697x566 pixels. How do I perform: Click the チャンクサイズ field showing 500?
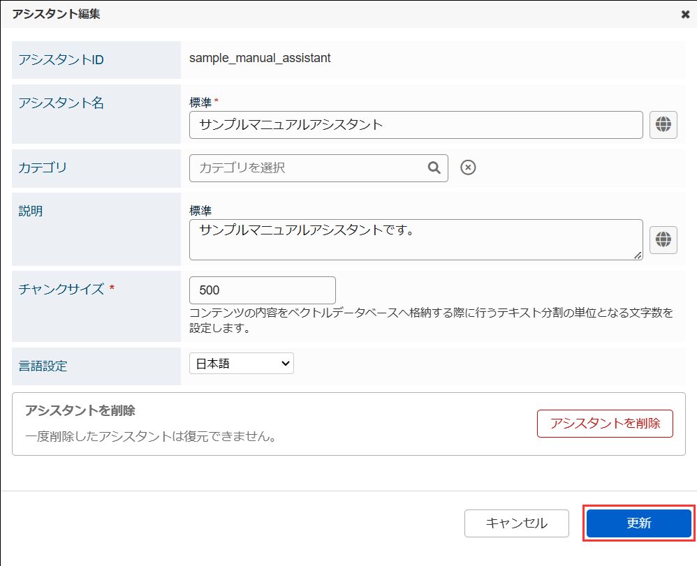[x=262, y=290]
